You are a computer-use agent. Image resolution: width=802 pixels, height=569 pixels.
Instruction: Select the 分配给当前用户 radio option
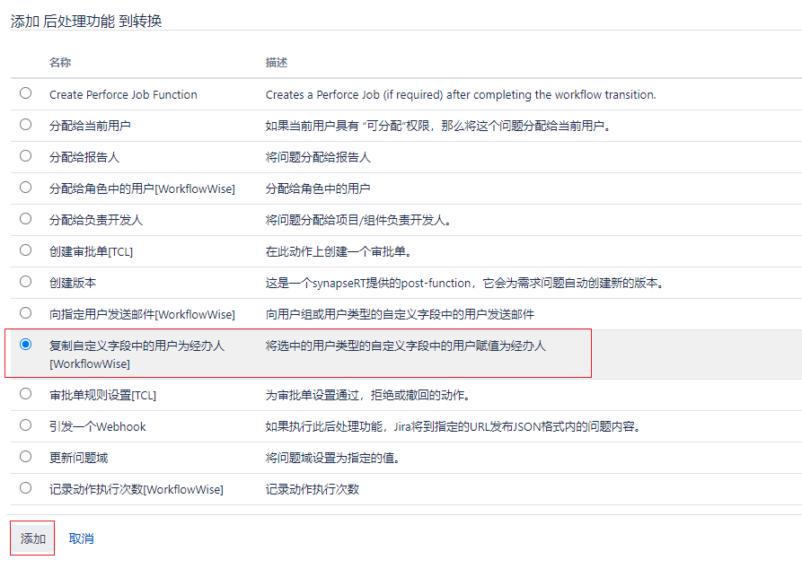25,125
